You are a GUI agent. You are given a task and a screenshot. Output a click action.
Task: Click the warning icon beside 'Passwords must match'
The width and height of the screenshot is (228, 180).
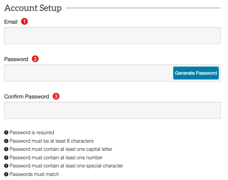[6, 174]
